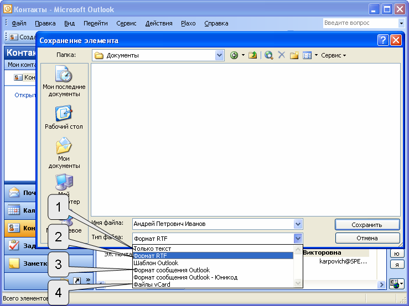Open the Правка menu

[x=45, y=23]
